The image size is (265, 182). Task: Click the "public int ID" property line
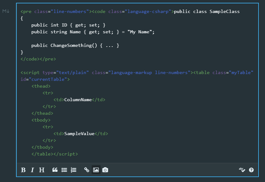pyautogui.click(x=68, y=25)
